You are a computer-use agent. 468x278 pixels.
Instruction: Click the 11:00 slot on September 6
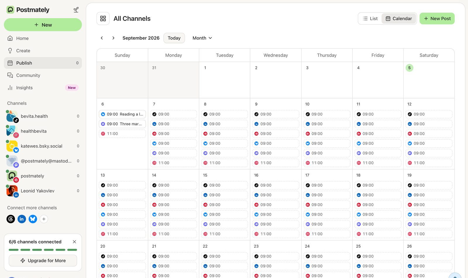[x=122, y=134]
